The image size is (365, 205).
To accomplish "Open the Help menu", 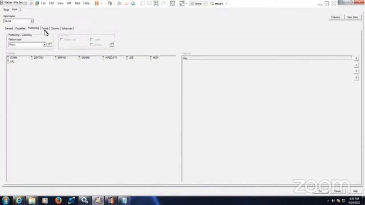I will coord(86,3).
